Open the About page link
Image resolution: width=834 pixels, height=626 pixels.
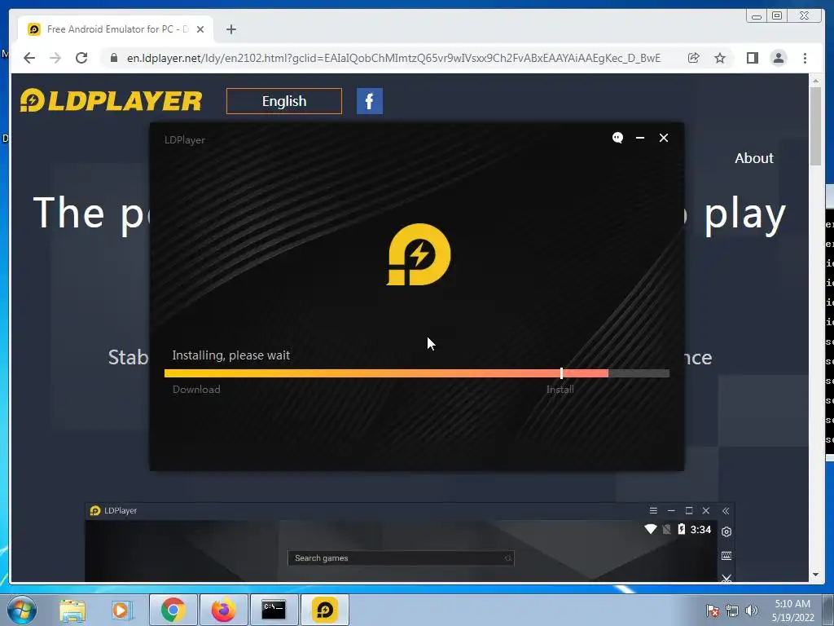(x=753, y=158)
